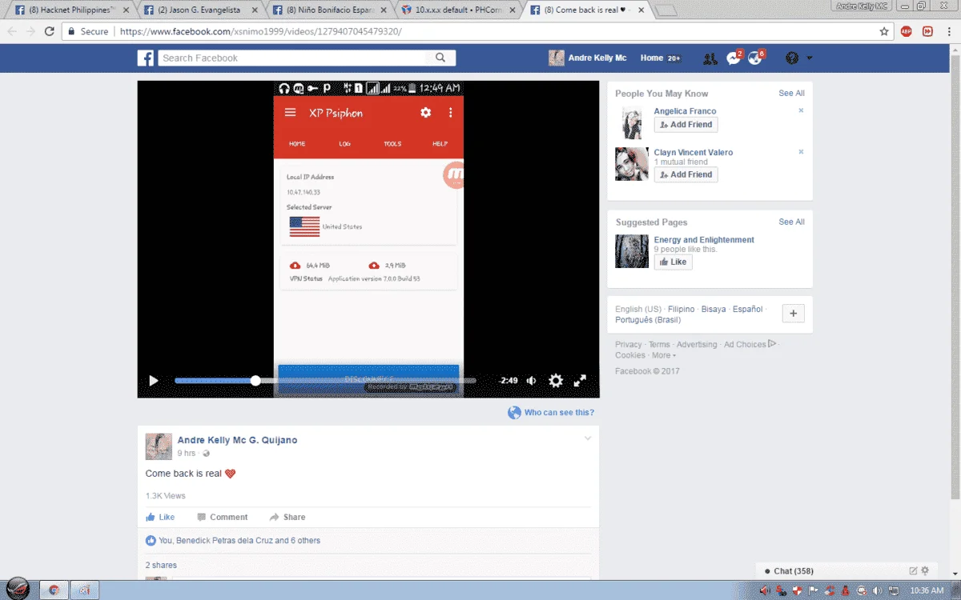Seek using the video progress bar

coord(325,381)
